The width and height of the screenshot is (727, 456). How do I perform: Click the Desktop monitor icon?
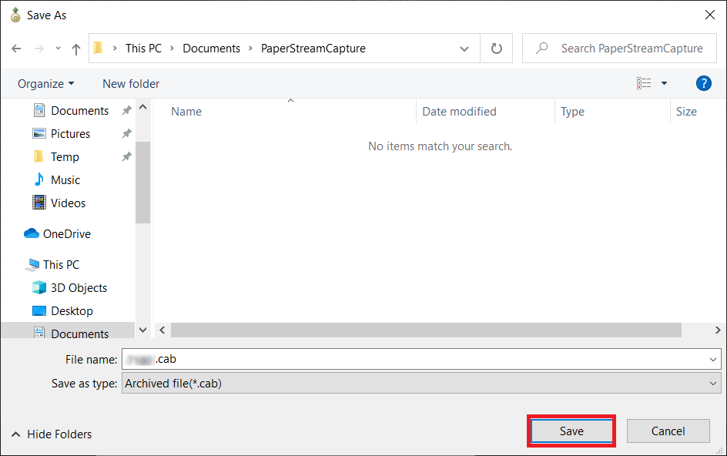pyautogui.click(x=39, y=310)
